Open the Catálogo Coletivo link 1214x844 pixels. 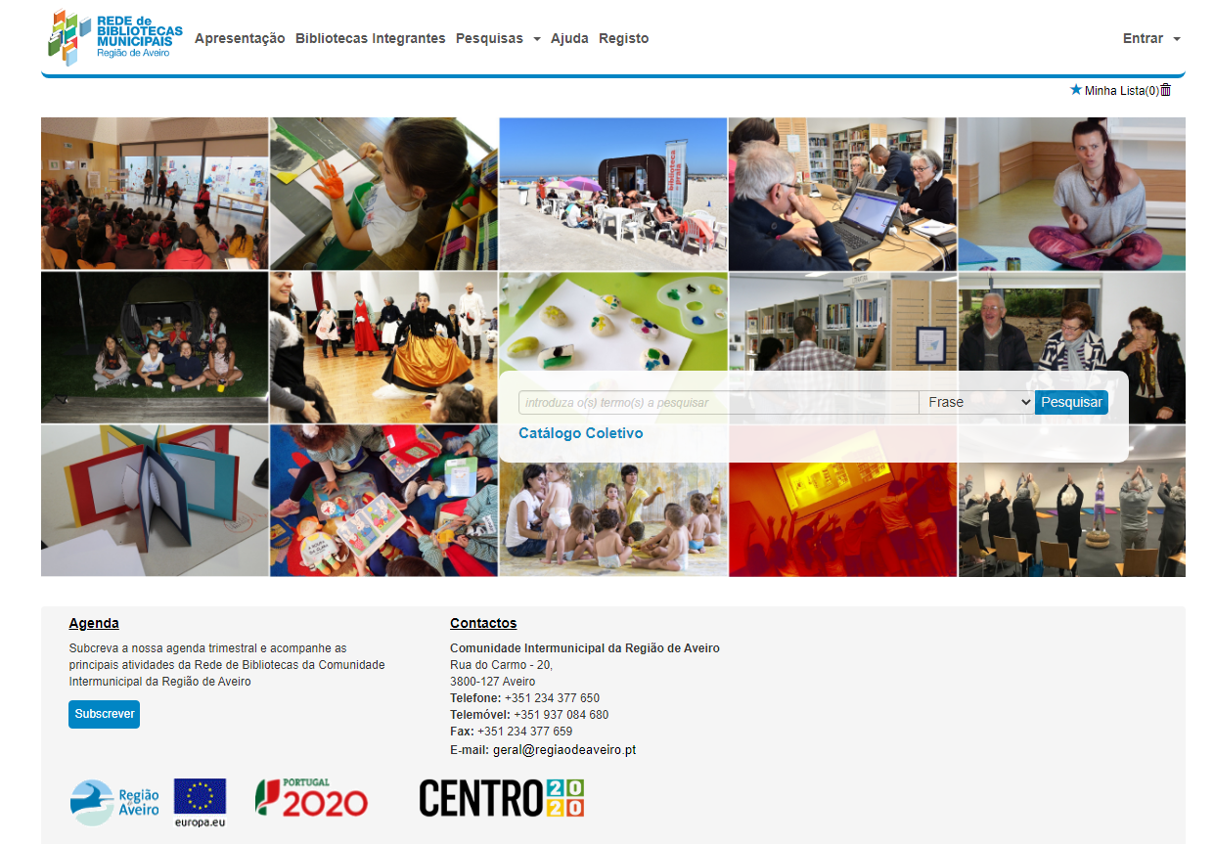click(580, 433)
